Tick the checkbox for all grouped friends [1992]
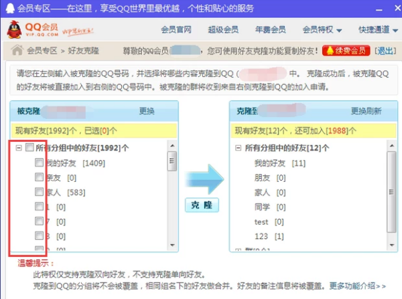Viewport: 402px width, 299px height. click(29, 147)
